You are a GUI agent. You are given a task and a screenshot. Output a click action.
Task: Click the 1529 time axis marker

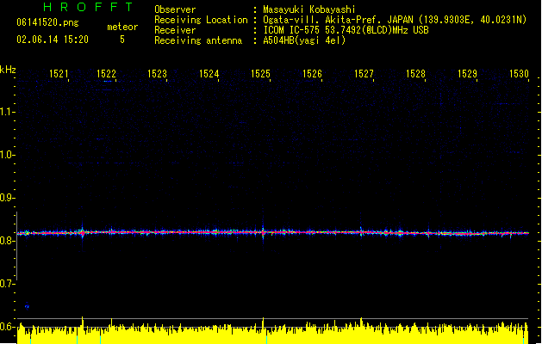[x=467, y=74]
